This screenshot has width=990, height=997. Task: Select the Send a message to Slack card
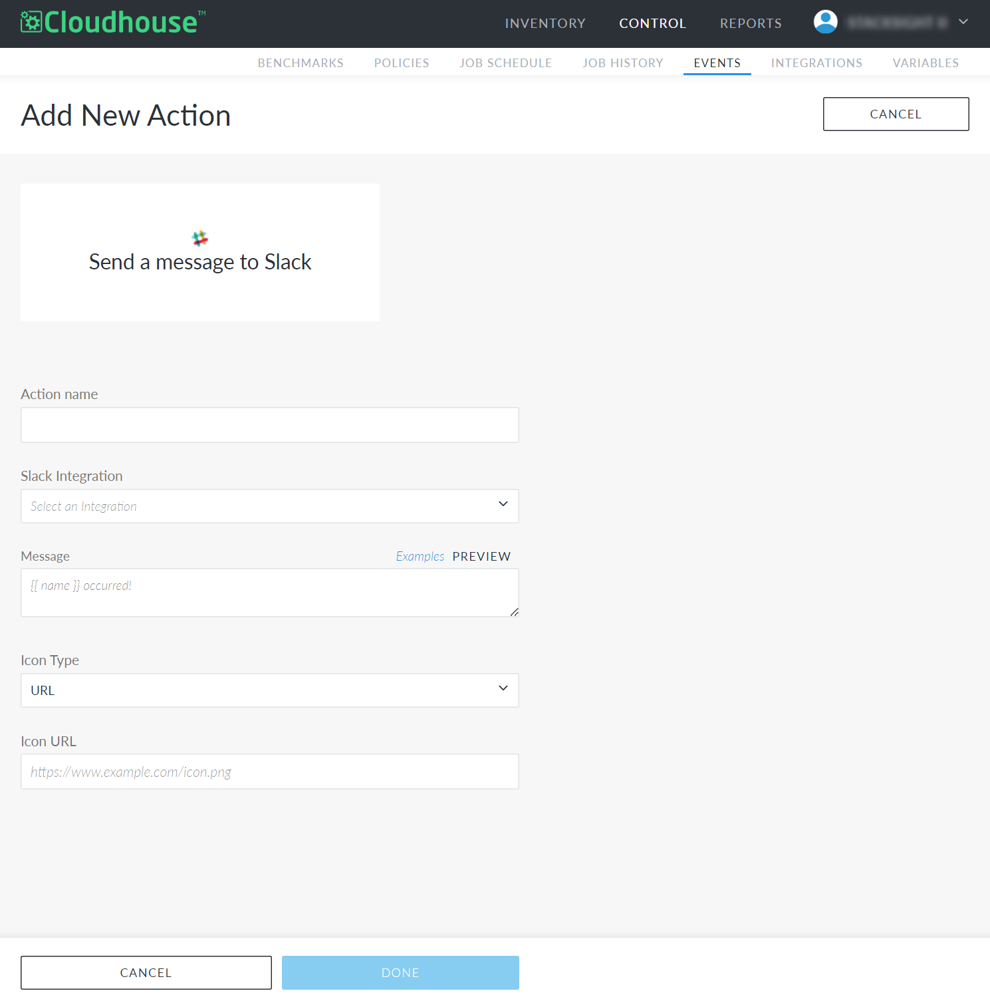click(x=200, y=253)
